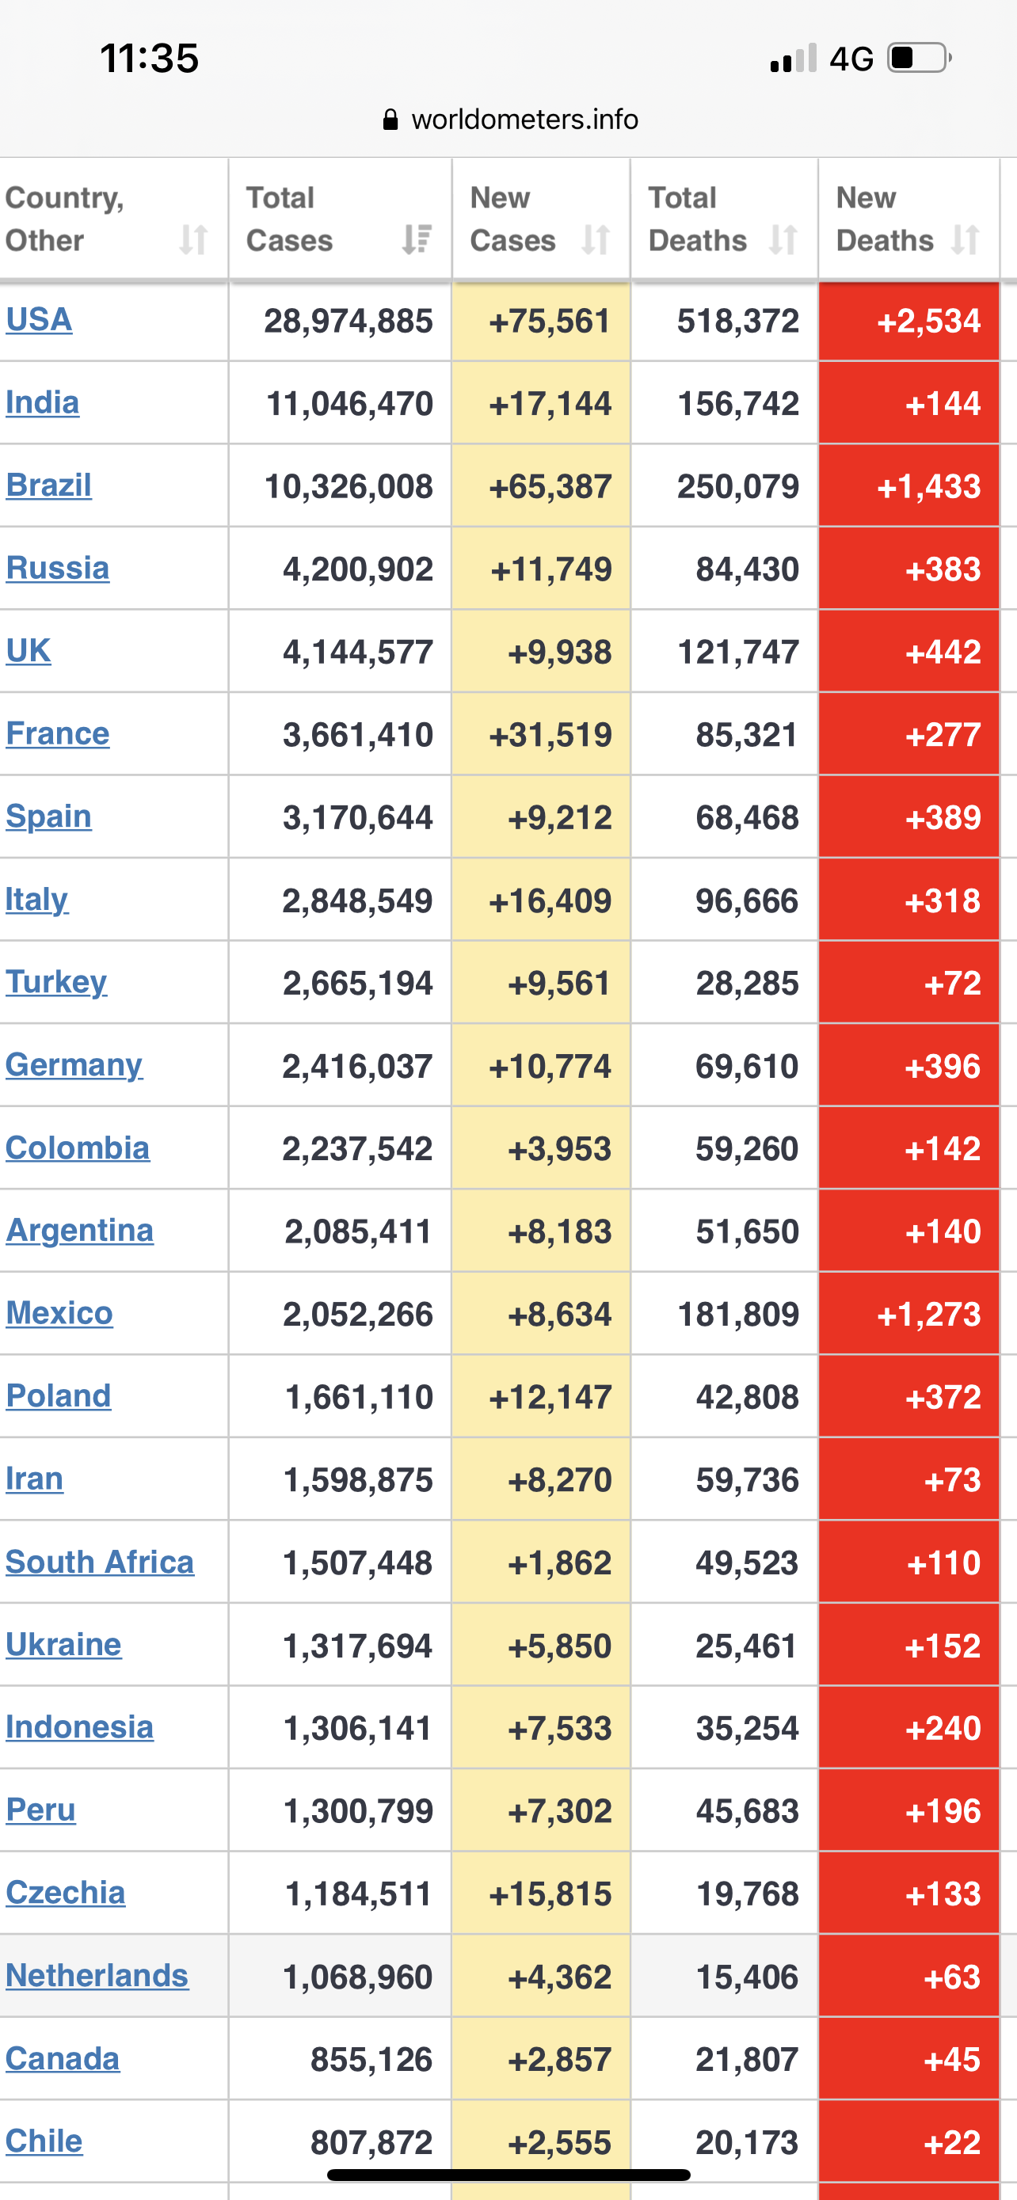
Task: Tap the Total Cases column header text
Action: [x=288, y=219]
